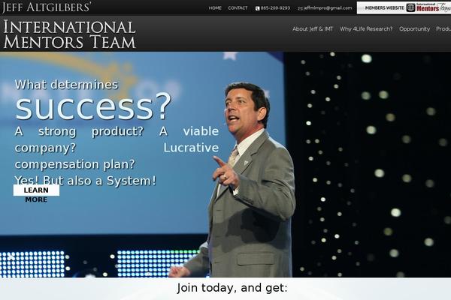Click the International Mentors logo icon
This screenshot has width=451, height=300.
410,7
